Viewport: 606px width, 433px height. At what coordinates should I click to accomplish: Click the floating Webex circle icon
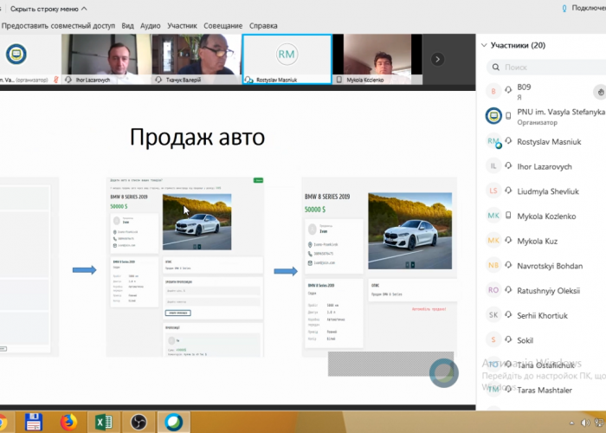coord(443,372)
